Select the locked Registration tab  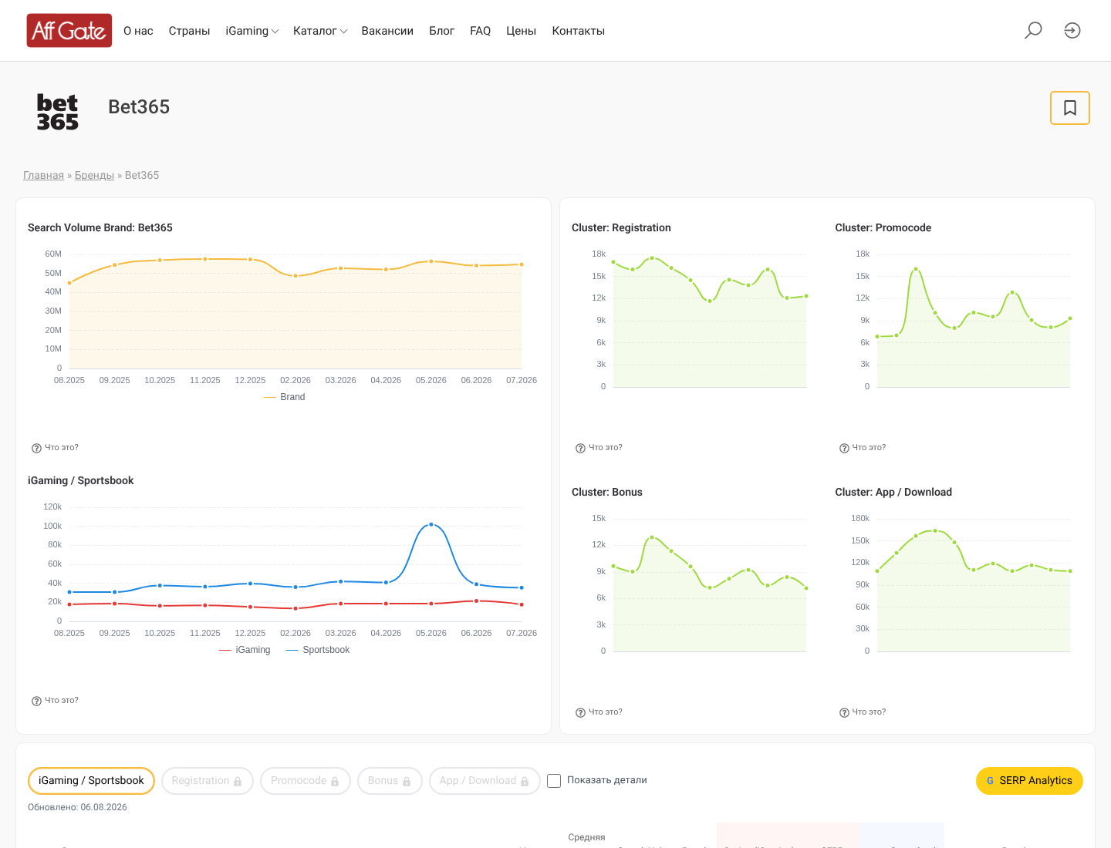207,781
